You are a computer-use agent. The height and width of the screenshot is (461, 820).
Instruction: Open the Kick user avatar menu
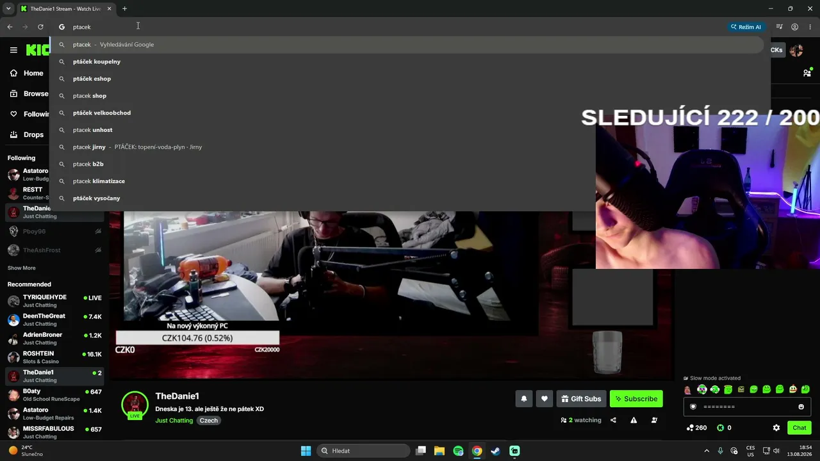coord(796,50)
